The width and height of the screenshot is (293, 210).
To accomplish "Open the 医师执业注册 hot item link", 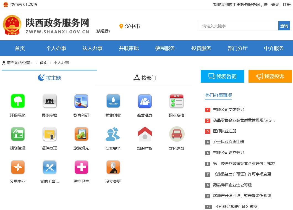I will point(224,131).
